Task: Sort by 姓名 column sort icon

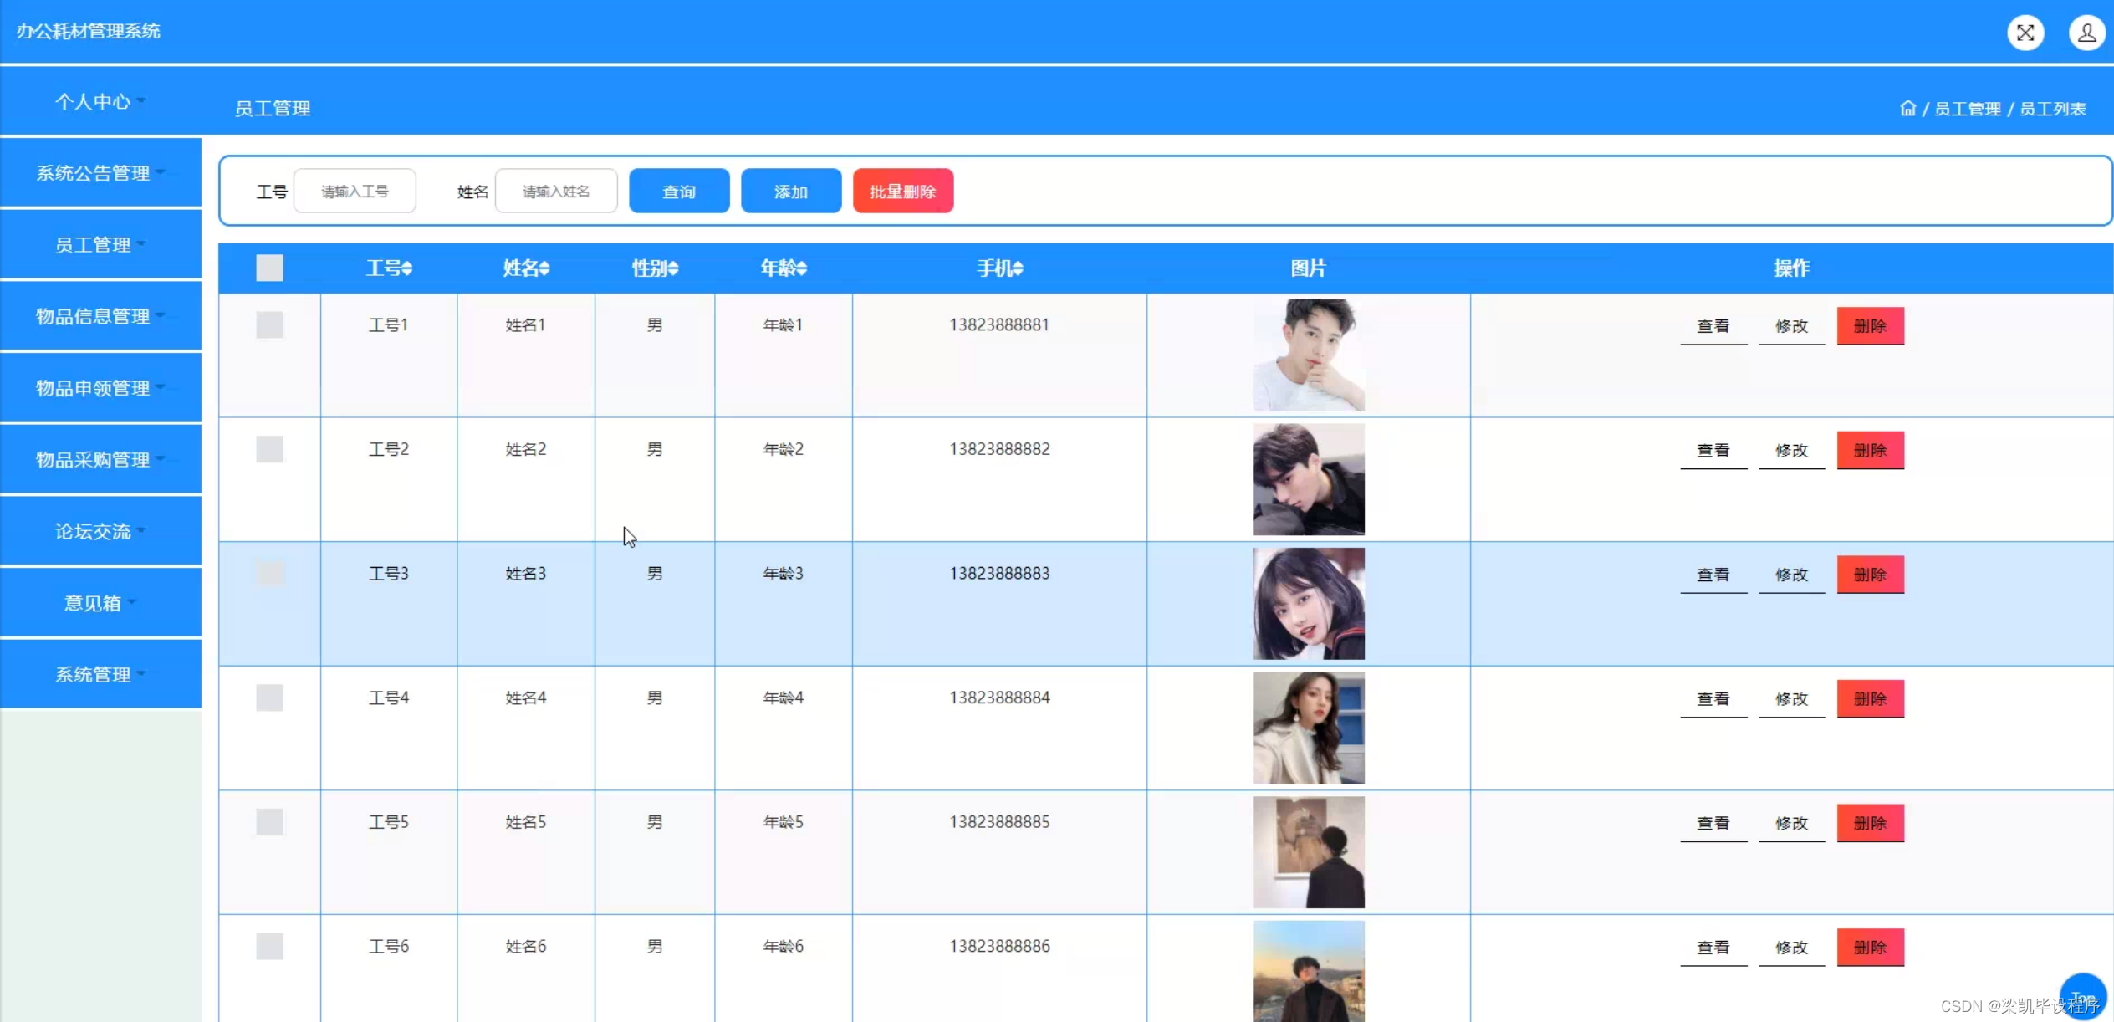Action: (544, 268)
